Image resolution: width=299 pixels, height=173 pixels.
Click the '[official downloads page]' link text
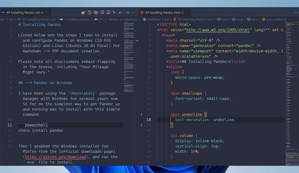pyautogui.click(x=87, y=152)
